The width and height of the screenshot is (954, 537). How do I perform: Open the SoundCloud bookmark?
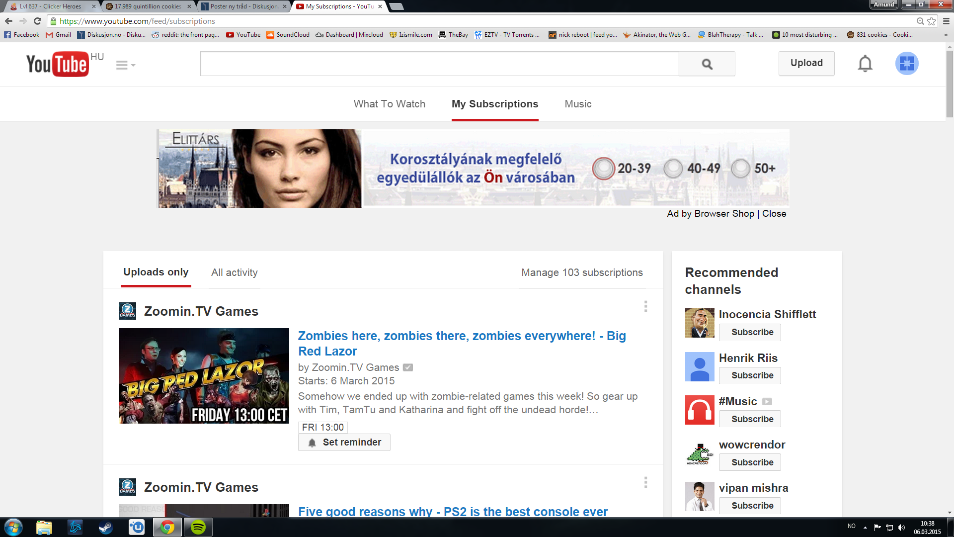[x=288, y=35]
